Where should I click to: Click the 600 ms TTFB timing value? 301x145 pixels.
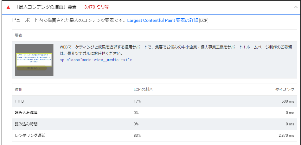coord(287,101)
